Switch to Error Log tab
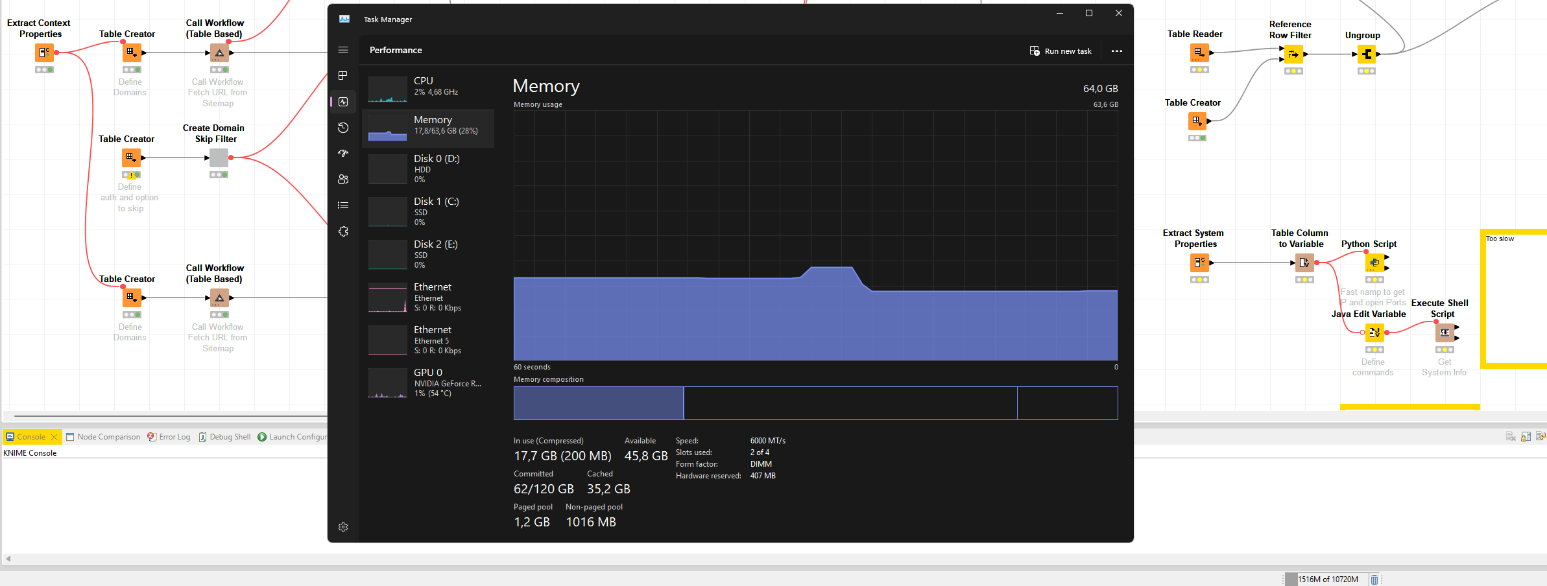This screenshot has height=586, width=1547. tap(169, 437)
